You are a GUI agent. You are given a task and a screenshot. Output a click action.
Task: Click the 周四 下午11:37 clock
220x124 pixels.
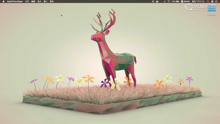coord(198,1)
